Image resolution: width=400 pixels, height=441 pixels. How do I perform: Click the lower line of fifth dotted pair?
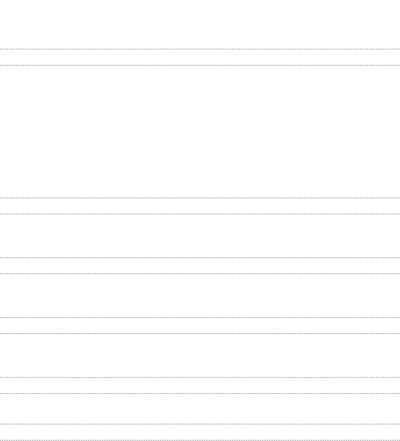(200, 393)
